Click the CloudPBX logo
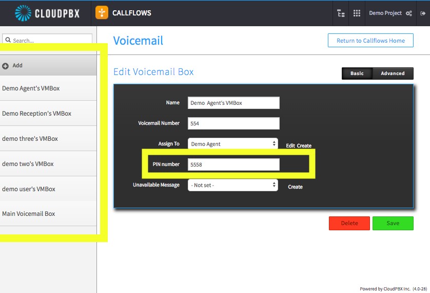Image resolution: width=430 pixels, height=293 pixels. pyautogui.click(x=47, y=13)
